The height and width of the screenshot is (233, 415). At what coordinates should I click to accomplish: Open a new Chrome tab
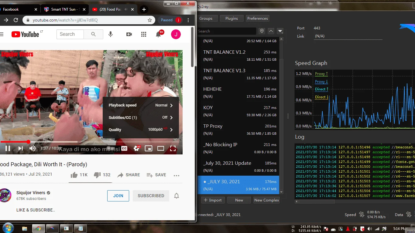(x=144, y=9)
